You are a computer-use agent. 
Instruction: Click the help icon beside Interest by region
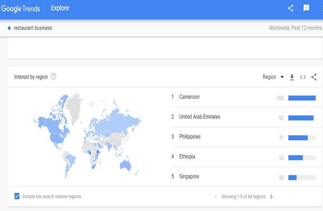[x=54, y=77]
